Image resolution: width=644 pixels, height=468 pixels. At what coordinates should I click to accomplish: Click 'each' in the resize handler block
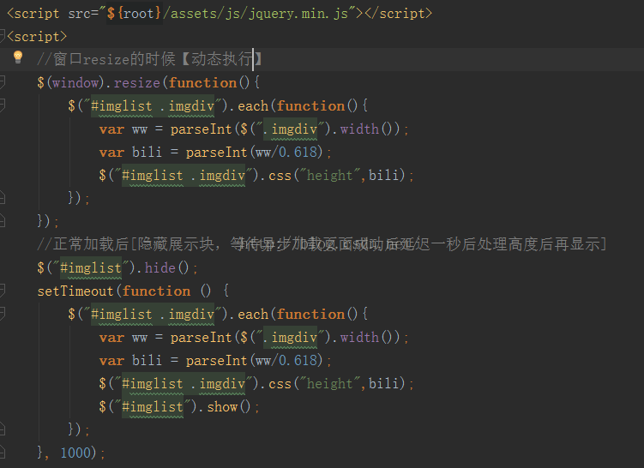pos(253,106)
